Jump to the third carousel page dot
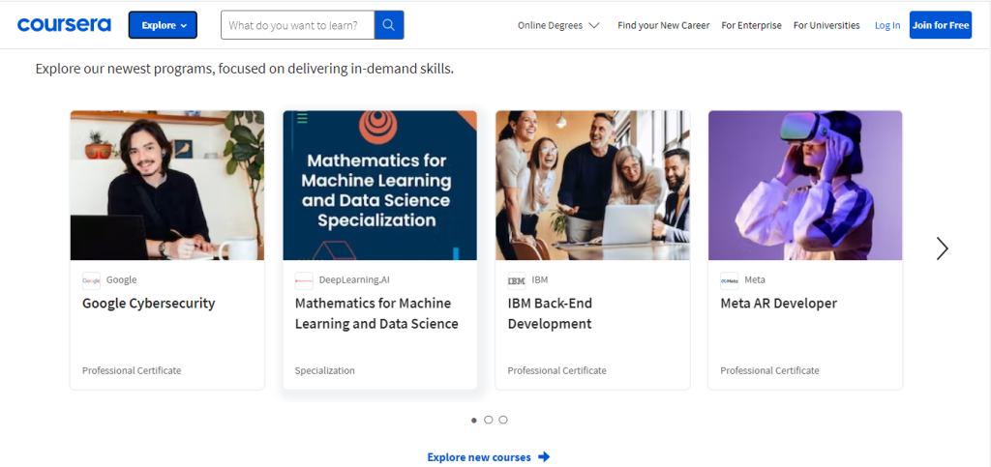This screenshot has width=991, height=467. coord(503,420)
